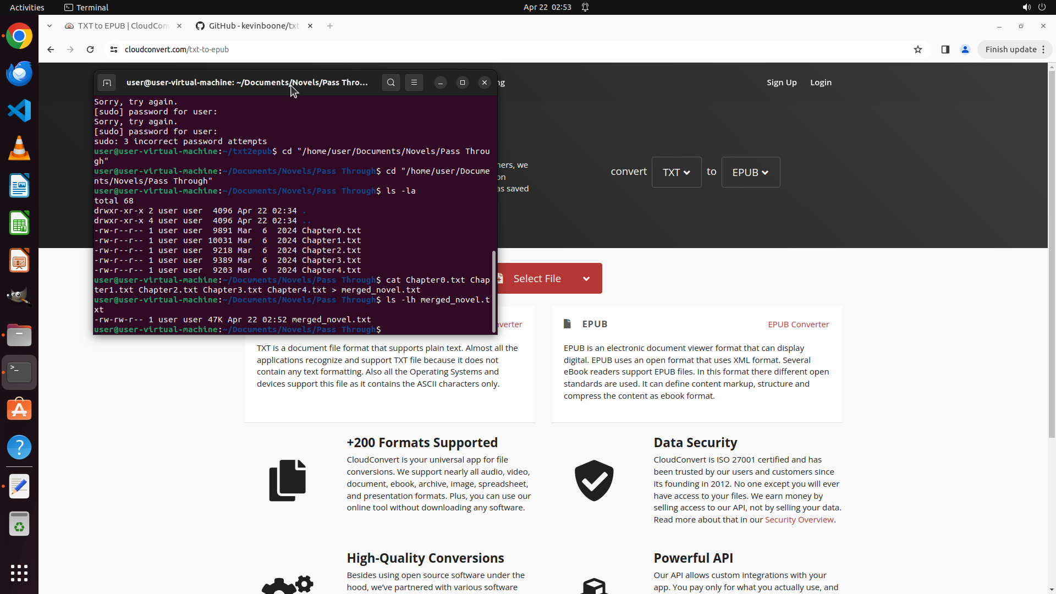
Task: Expand the Chrome tab search chevron
Action: pos(50,26)
